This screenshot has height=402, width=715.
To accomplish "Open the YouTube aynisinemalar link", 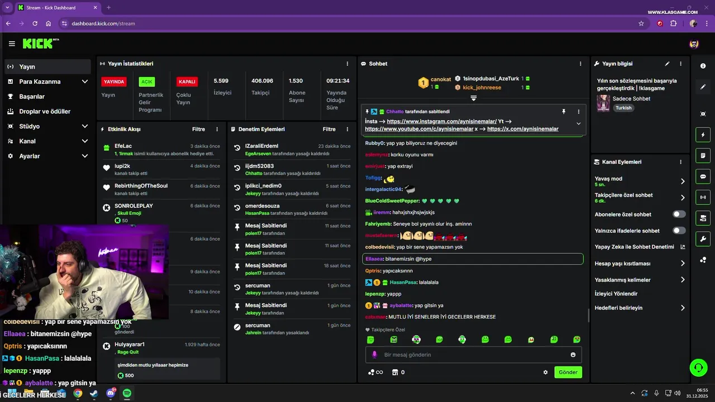I will pyautogui.click(x=419, y=129).
